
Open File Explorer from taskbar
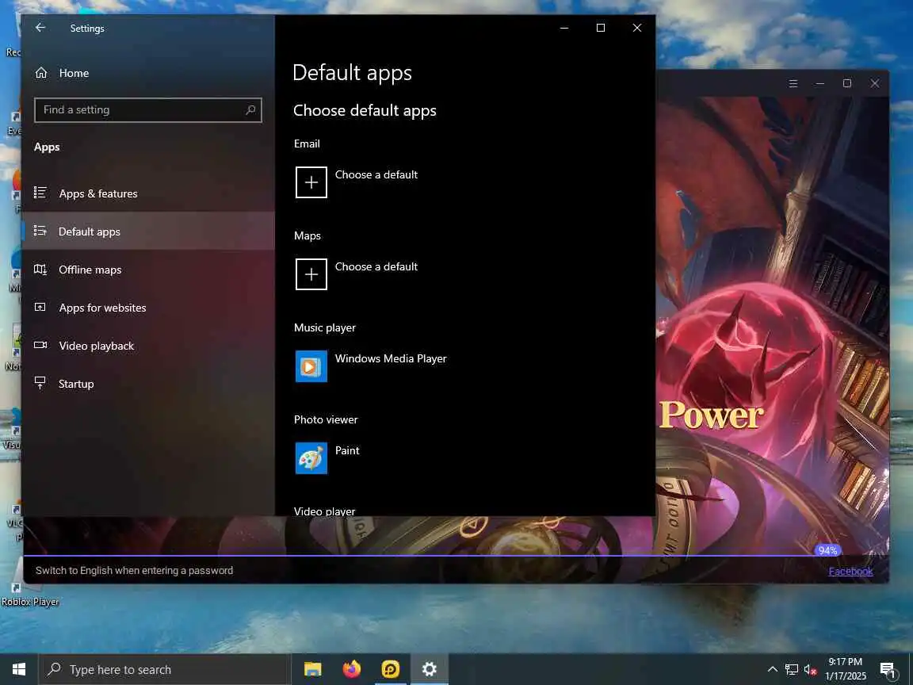click(313, 669)
